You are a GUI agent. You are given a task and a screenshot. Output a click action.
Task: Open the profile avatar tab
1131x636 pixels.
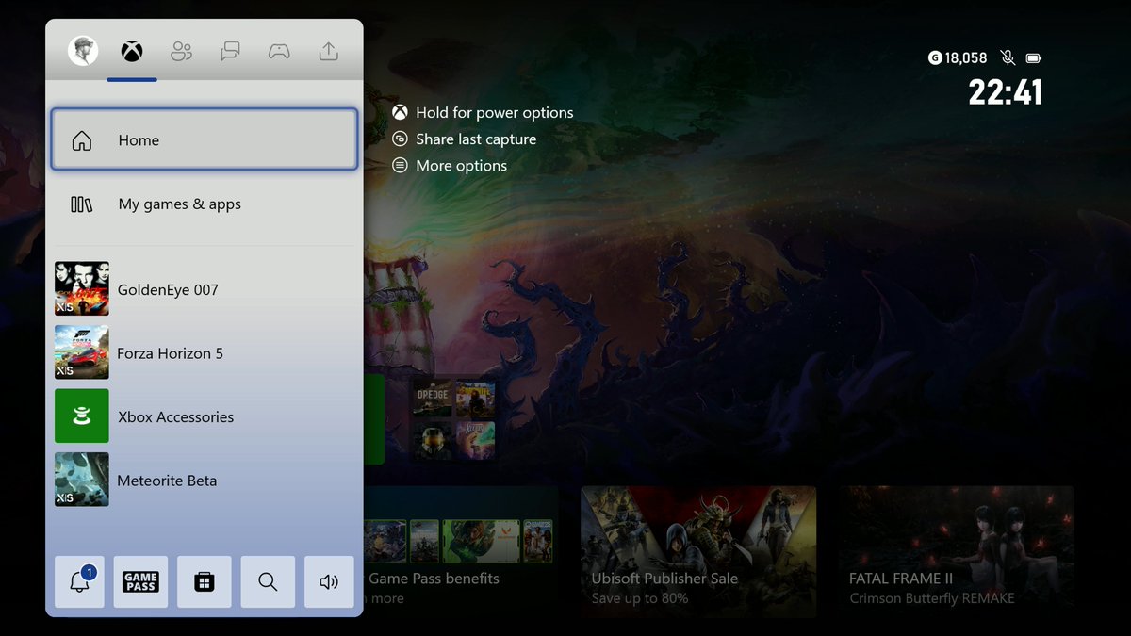click(83, 51)
